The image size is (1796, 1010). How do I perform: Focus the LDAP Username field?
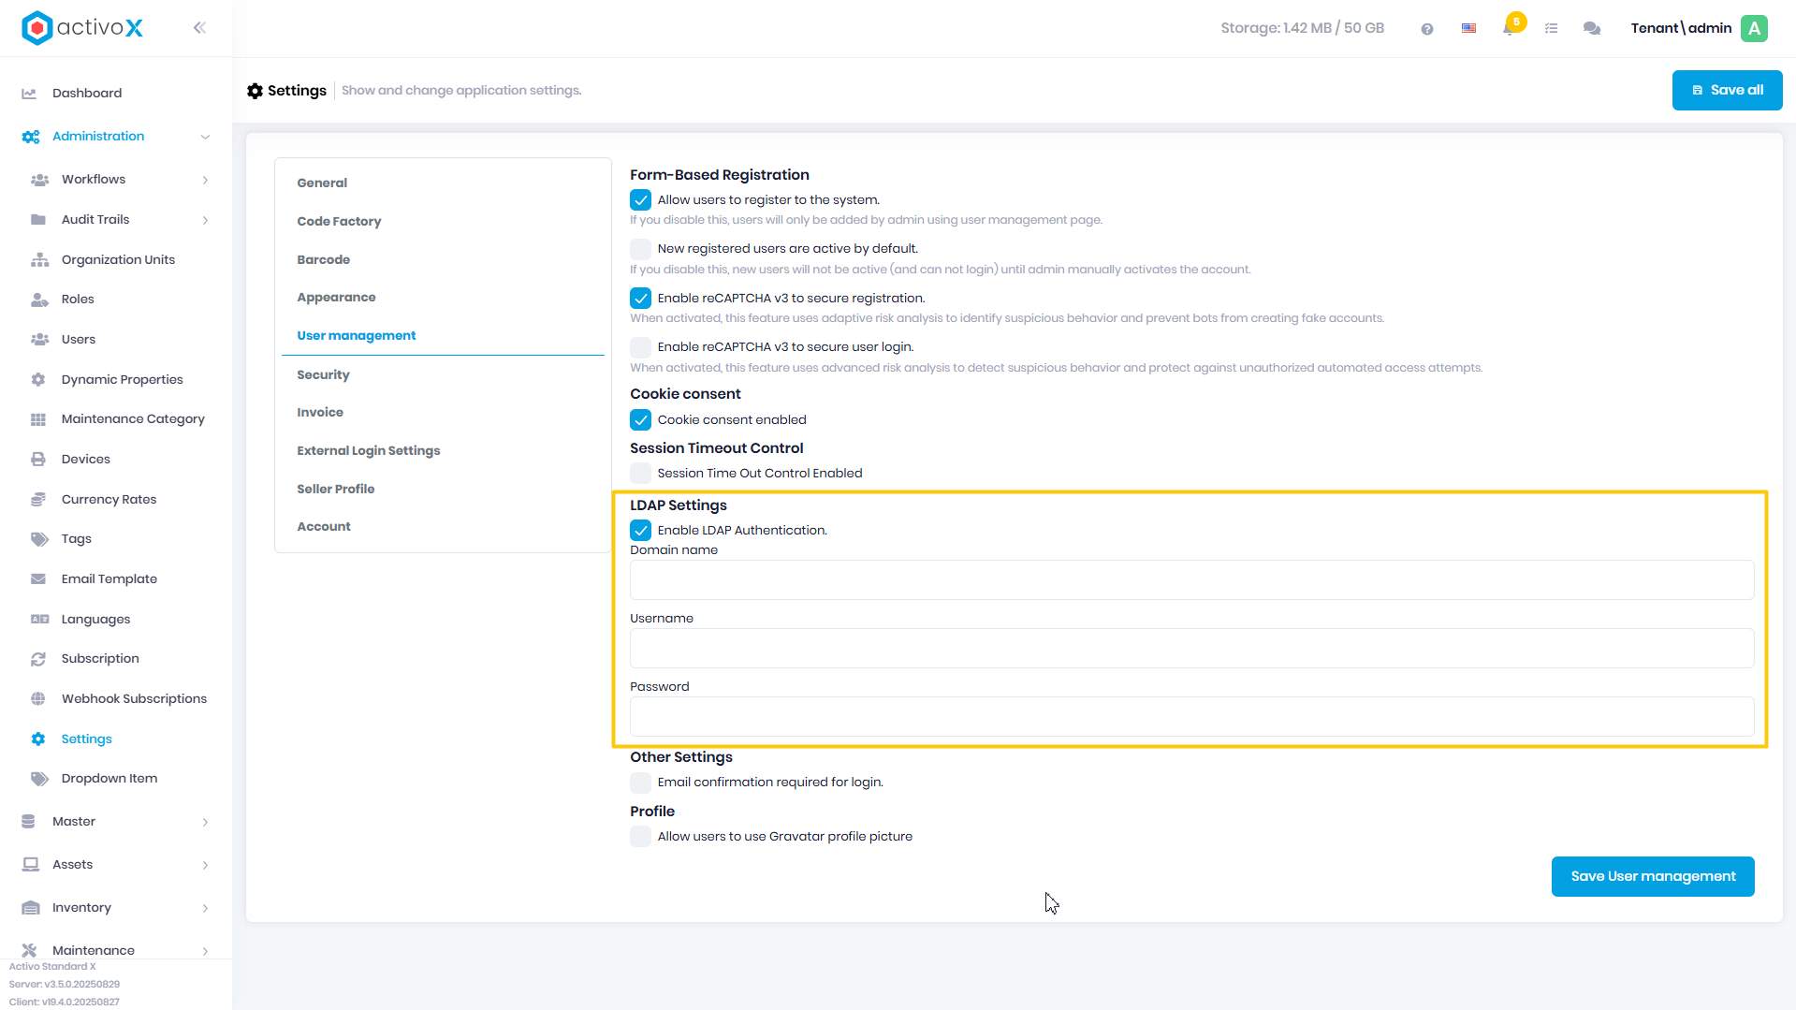coord(1191,649)
